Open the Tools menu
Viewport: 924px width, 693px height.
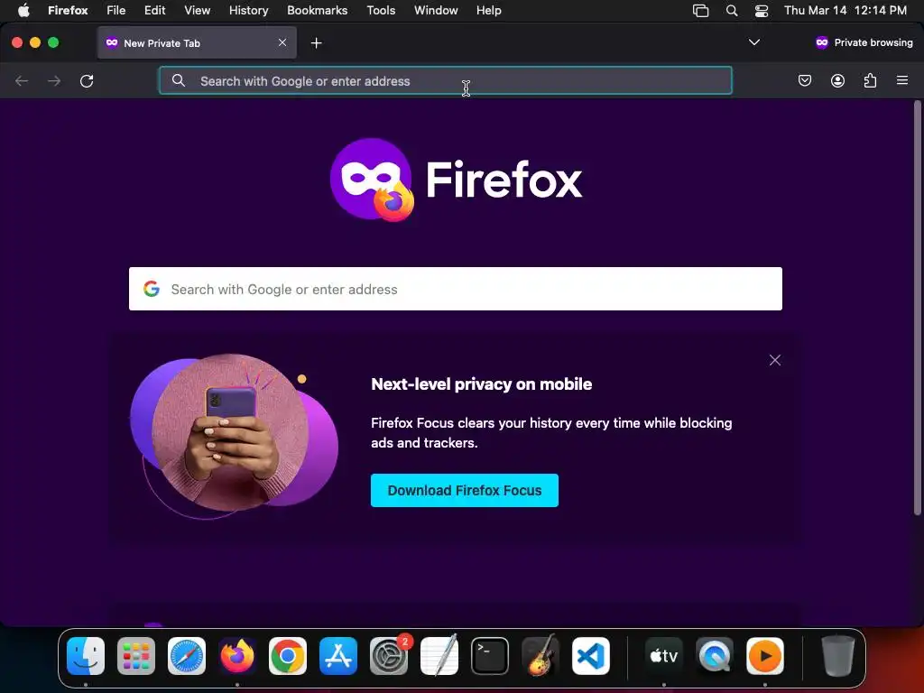click(x=381, y=11)
